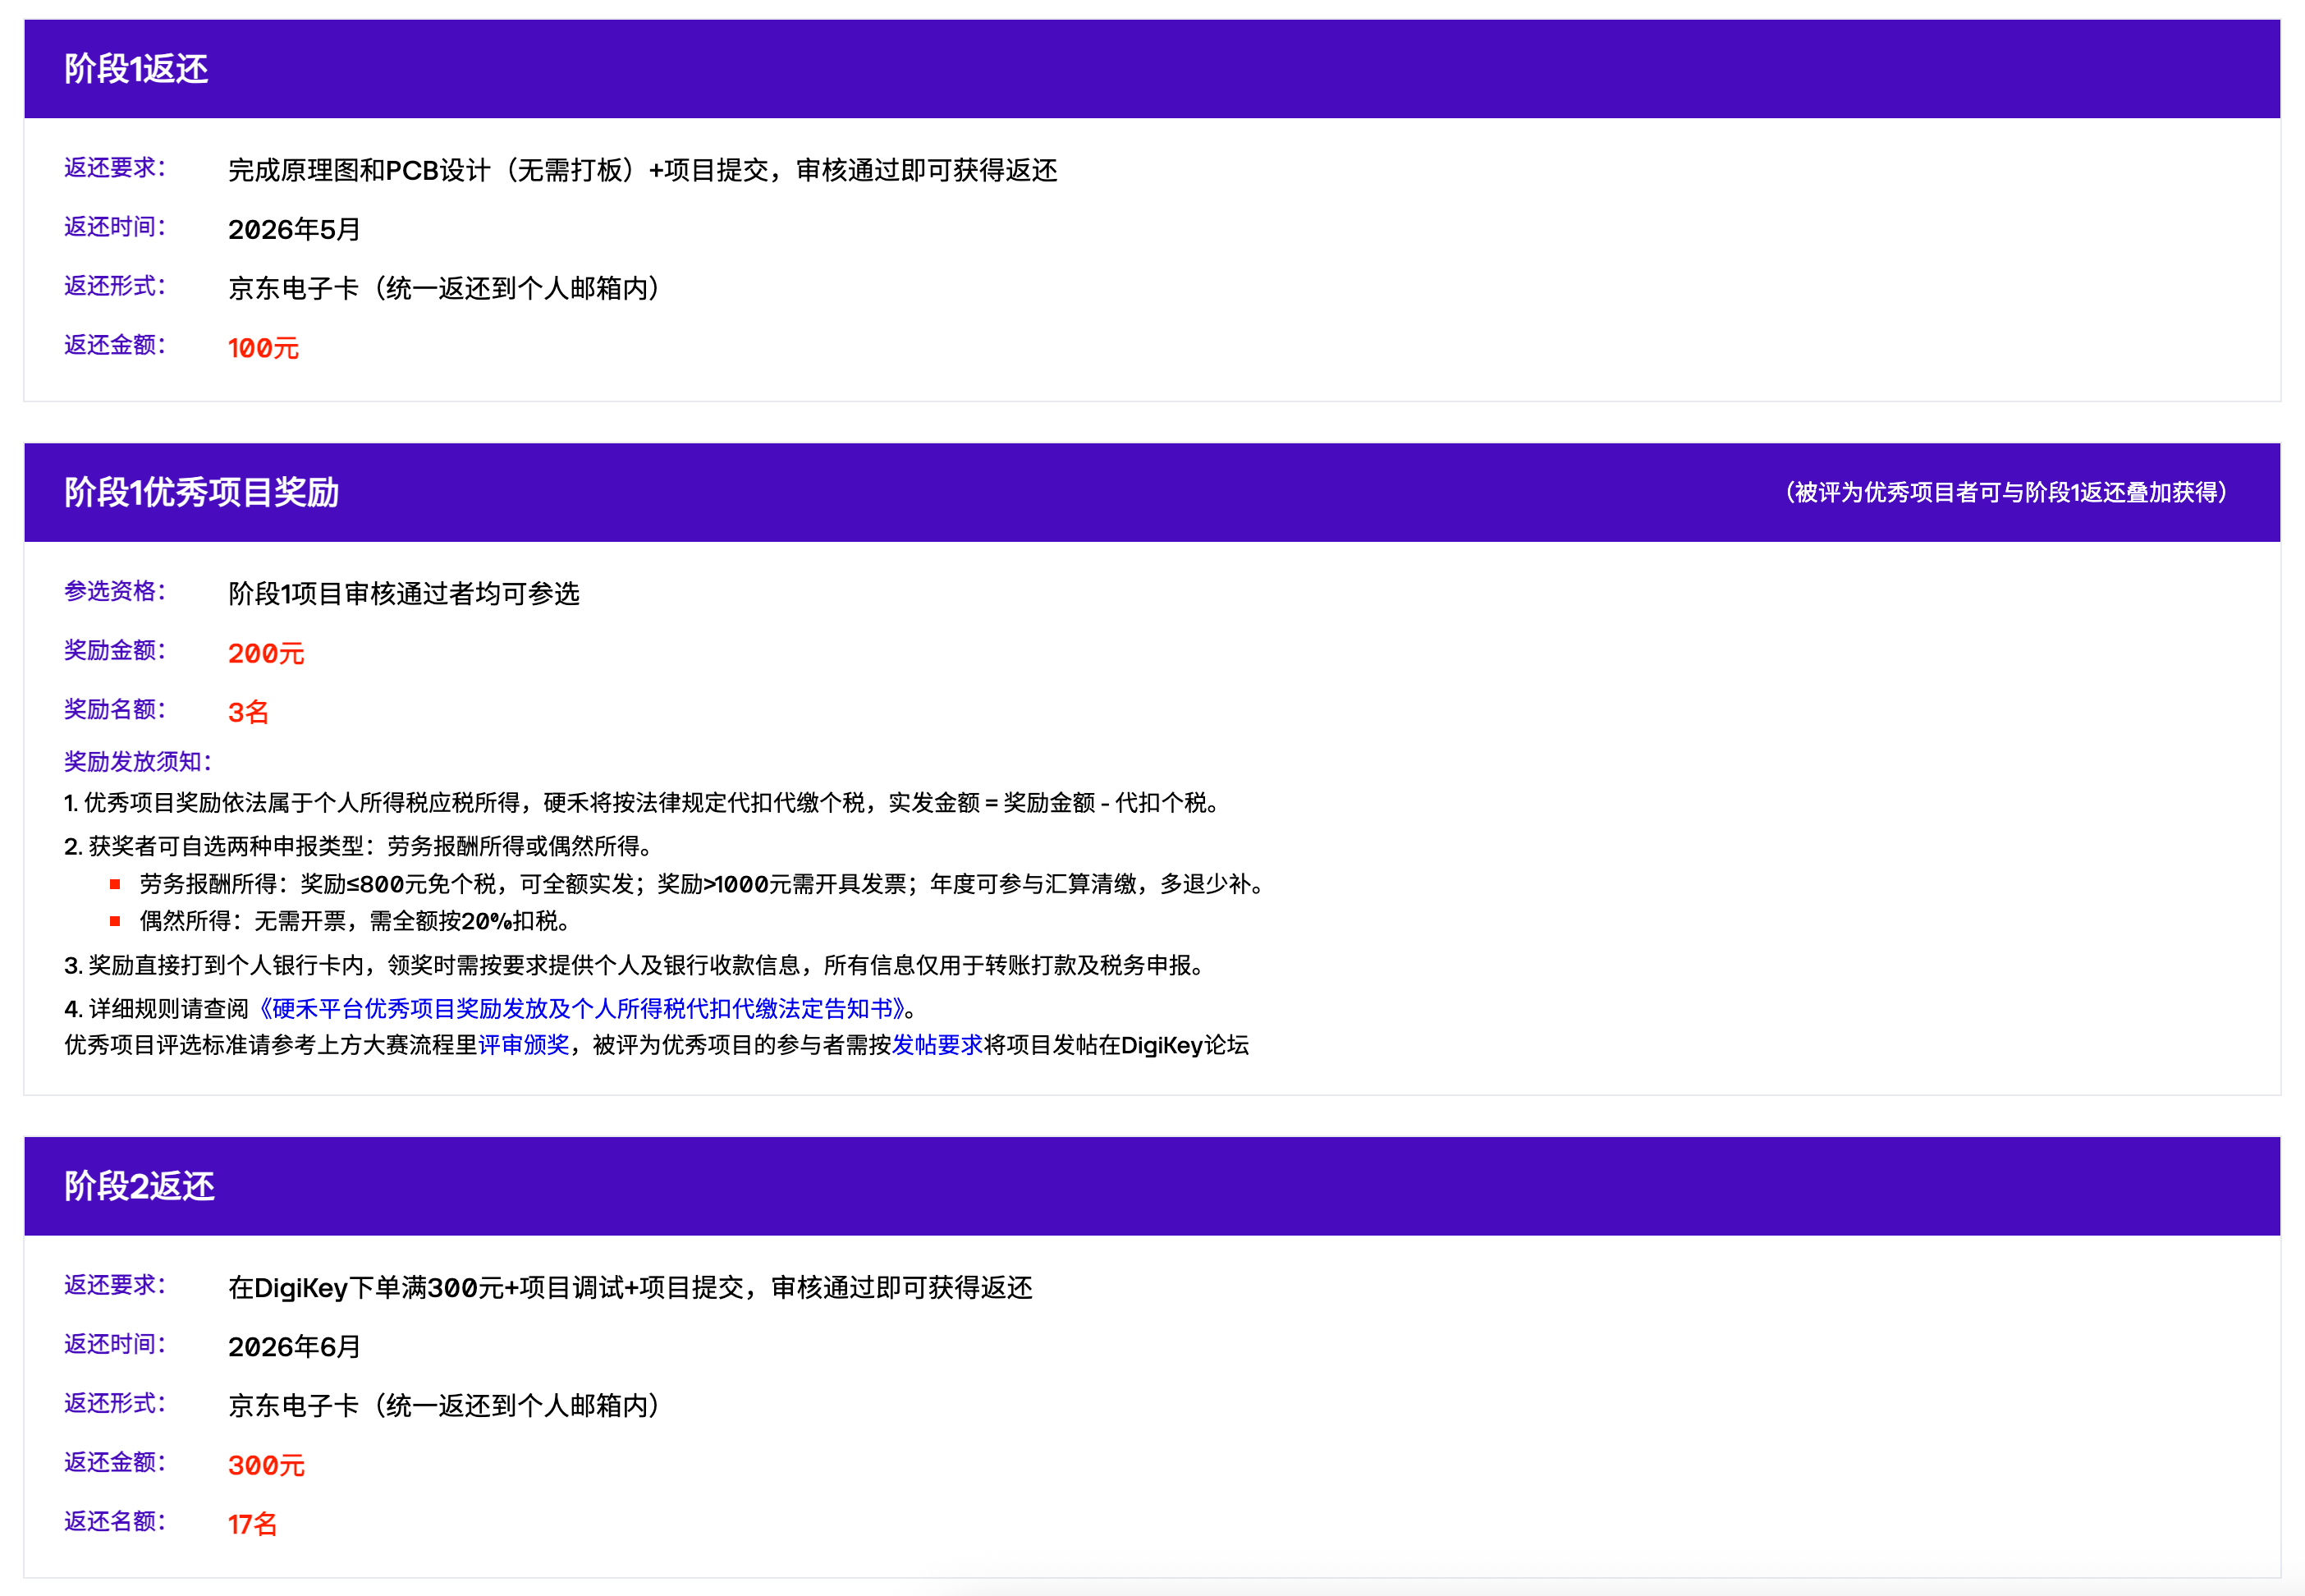Click the 奖励发放须知 label
2305x1596 pixels.
[x=138, y=762]
